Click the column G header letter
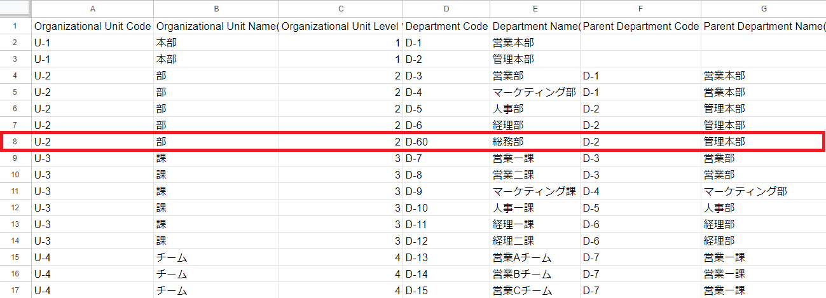The height and width of the screenshot is (298, 826). (763, 8)
